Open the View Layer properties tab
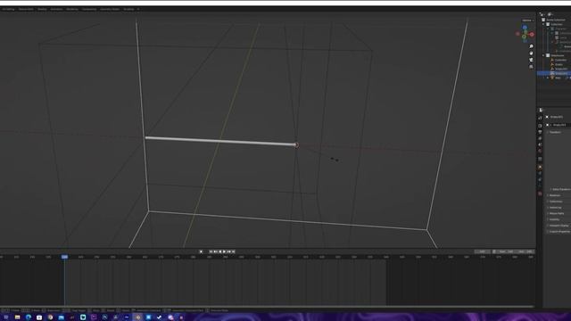This screenshot has width=571, height=321. [540, 138]
